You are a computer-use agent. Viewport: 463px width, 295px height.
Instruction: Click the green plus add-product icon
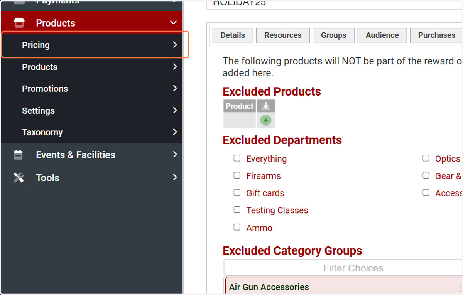265,120
